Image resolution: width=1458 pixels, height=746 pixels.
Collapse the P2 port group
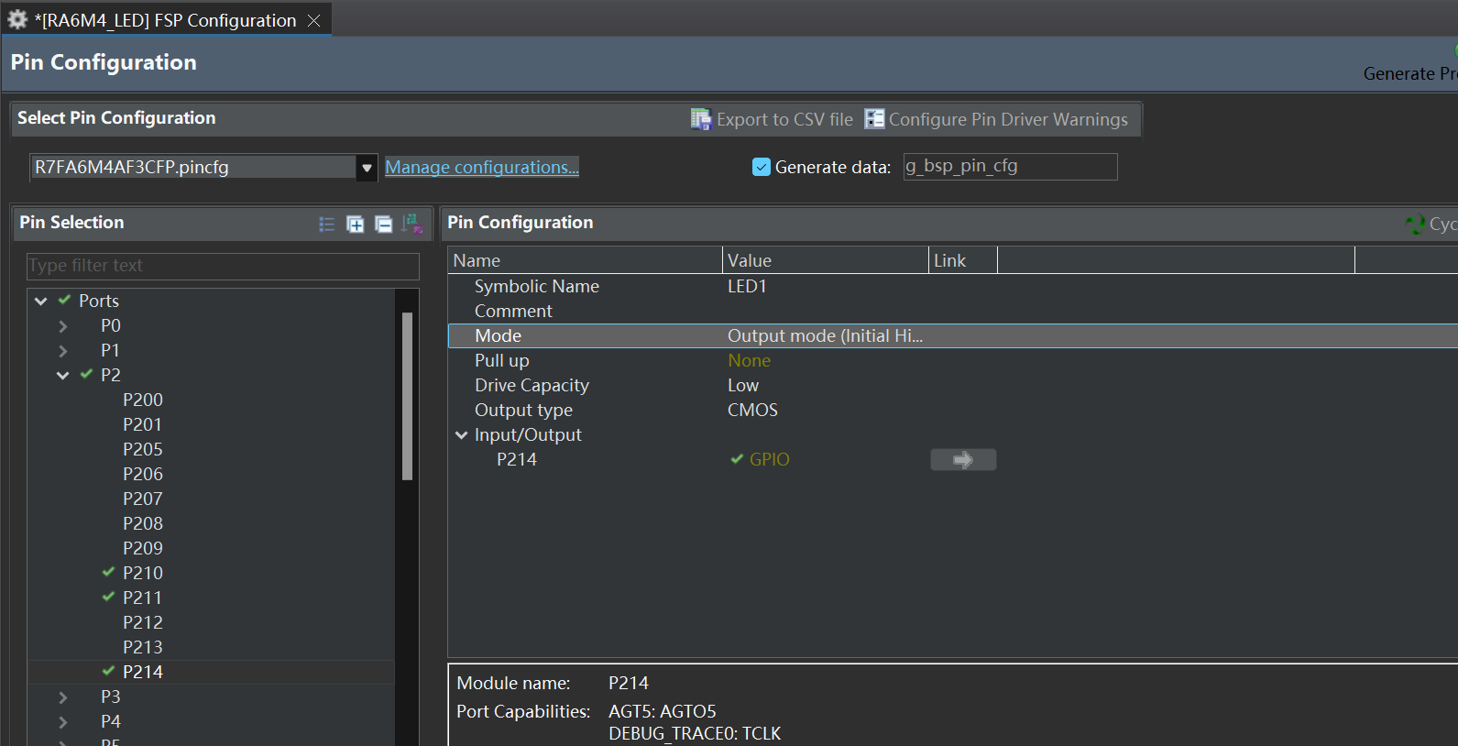[63, 375]
